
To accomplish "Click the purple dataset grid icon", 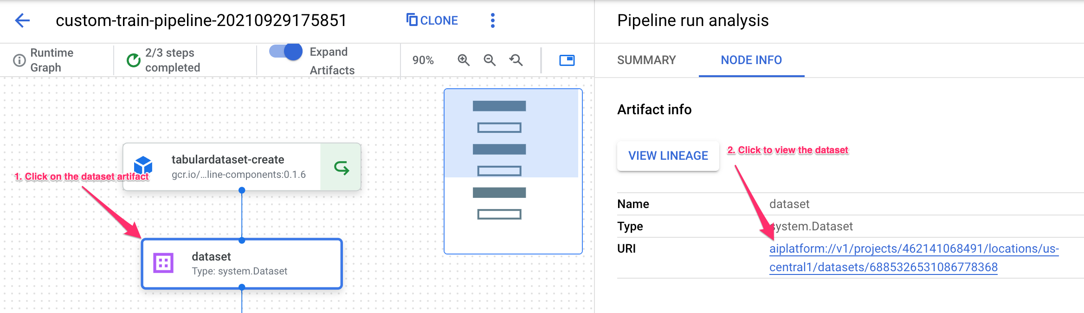I will pyautogui.click(x=163, y=263).
